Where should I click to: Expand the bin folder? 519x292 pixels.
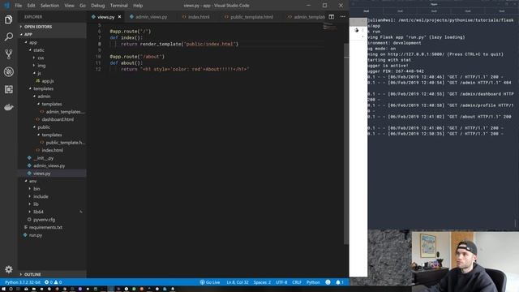pyautogui.click(x=52, y=189)
